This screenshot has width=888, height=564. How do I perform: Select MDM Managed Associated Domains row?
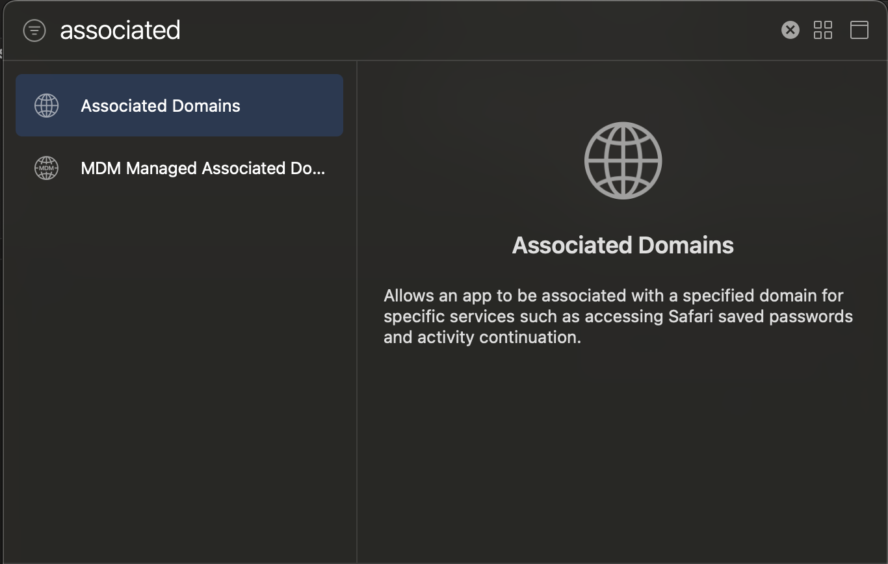[179, 168]
